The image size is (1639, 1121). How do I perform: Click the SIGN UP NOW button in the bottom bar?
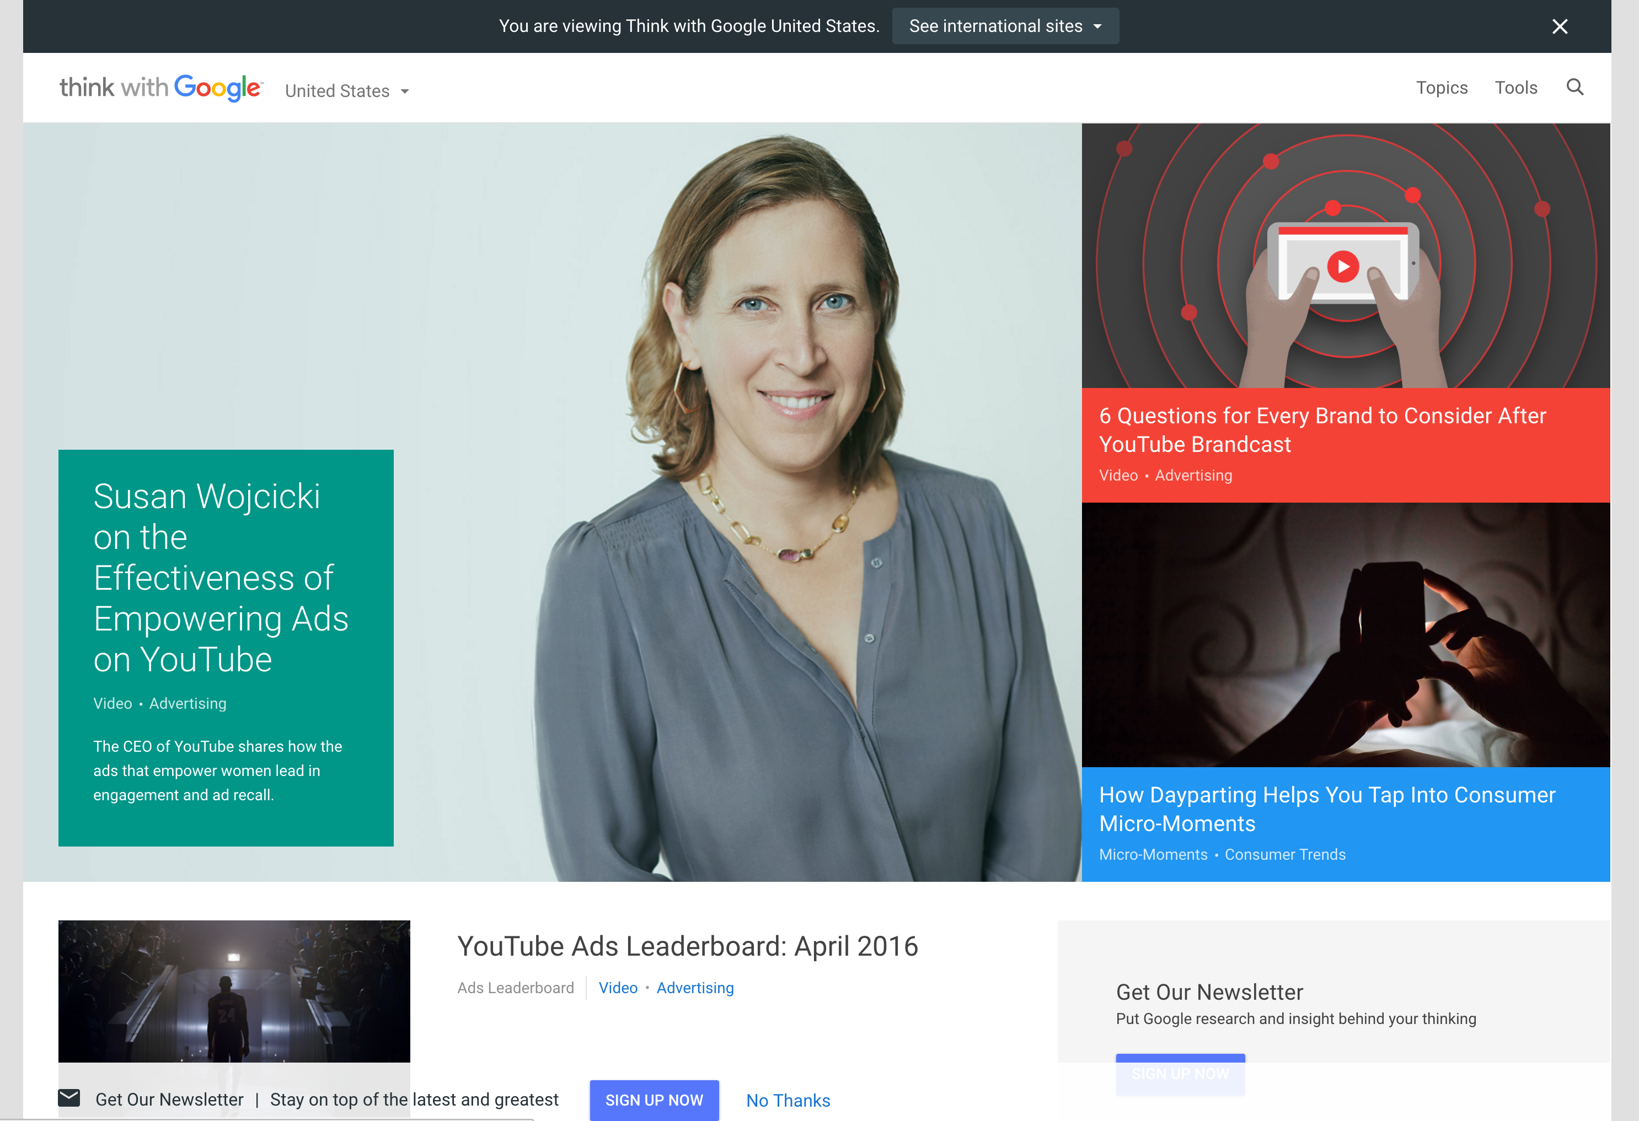coord(654,1100)
